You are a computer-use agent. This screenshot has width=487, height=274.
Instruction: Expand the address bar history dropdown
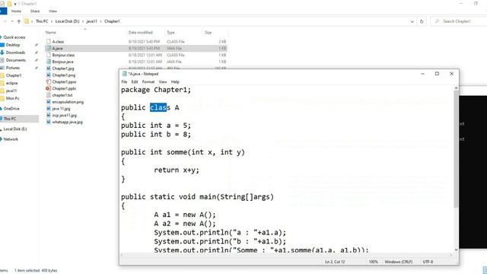[412, 21]
